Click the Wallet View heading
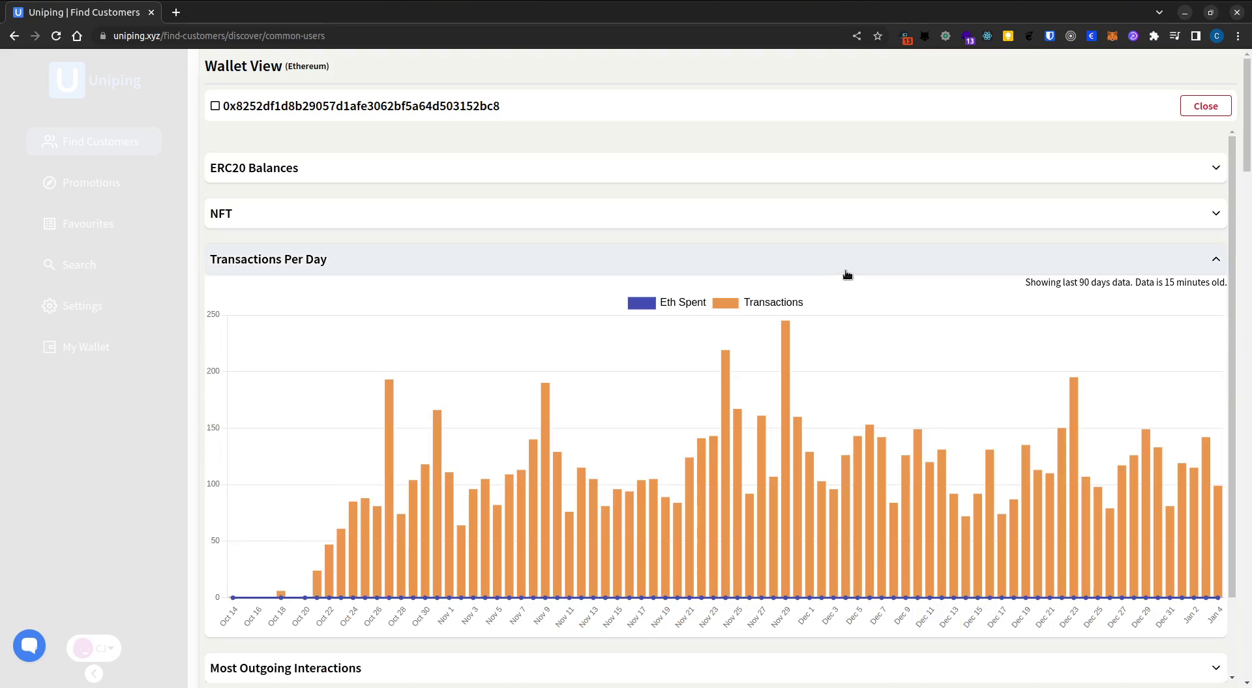The width and height of the screenshot is (1252, 688). (243, 66)
